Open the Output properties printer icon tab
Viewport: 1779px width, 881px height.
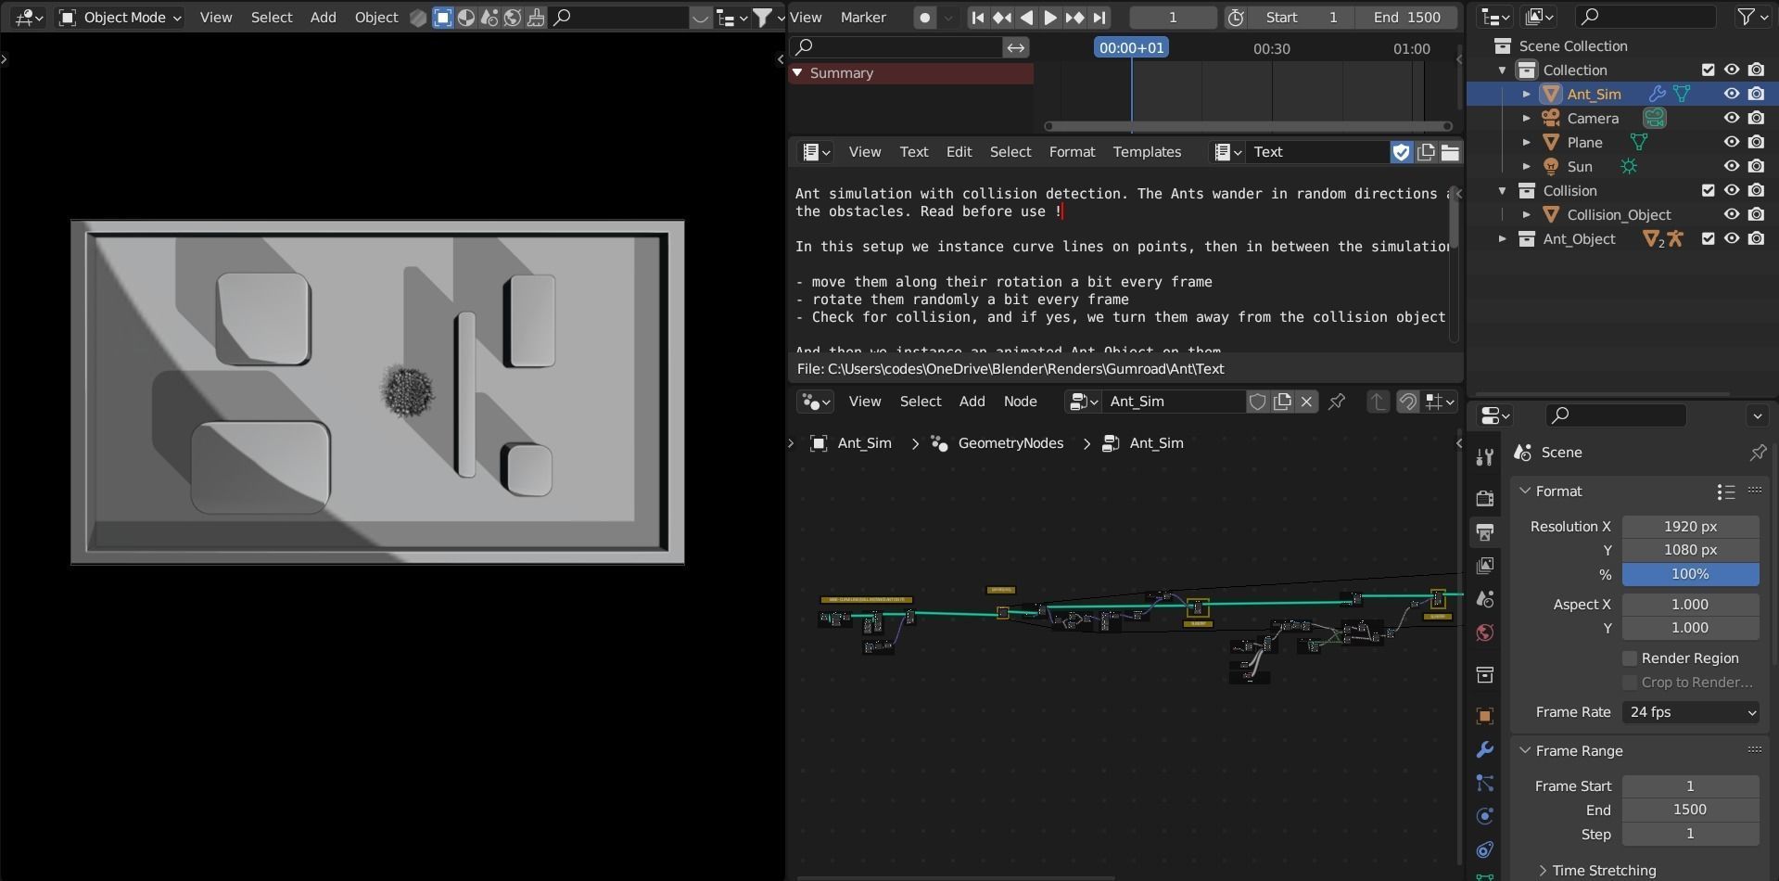click(1484, 532)
